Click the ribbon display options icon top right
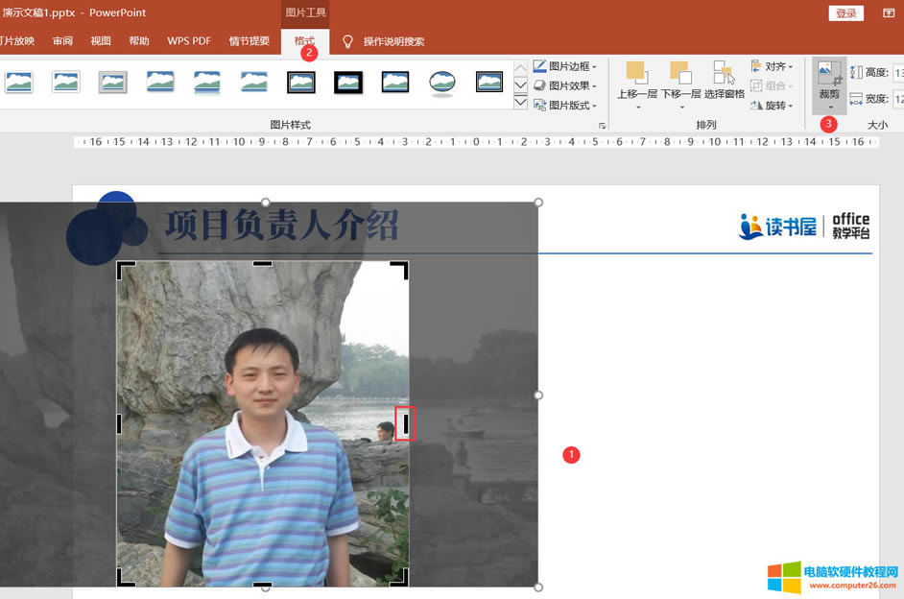The width and height of the screenshot is (904, 599). 892,12
